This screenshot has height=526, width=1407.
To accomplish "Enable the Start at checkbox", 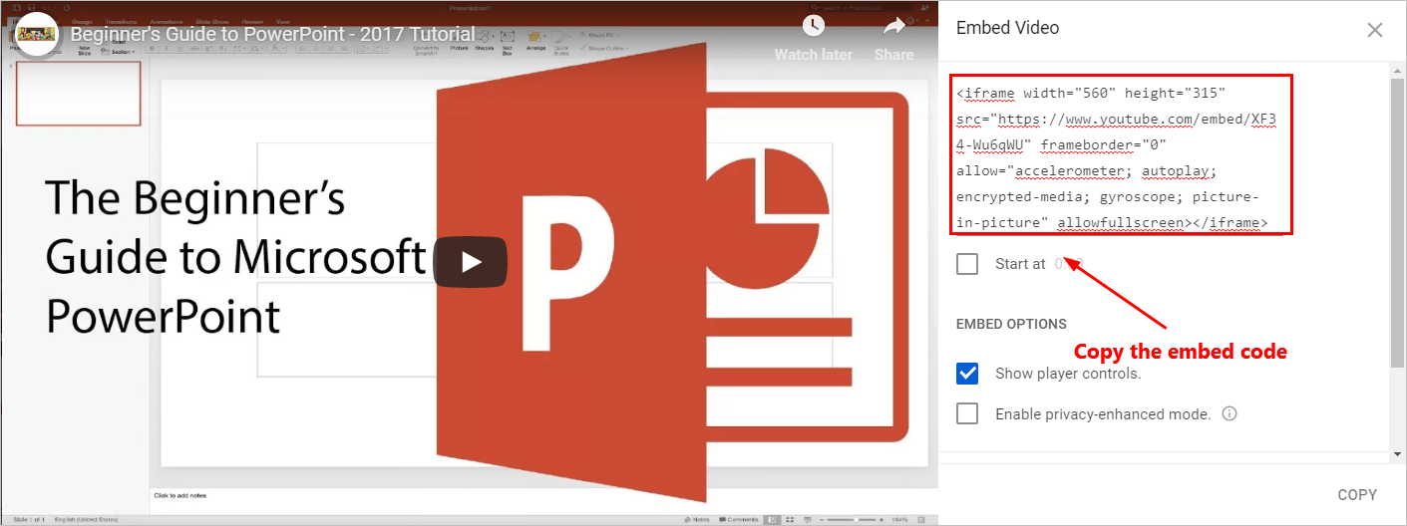I will tap(967, 264).
